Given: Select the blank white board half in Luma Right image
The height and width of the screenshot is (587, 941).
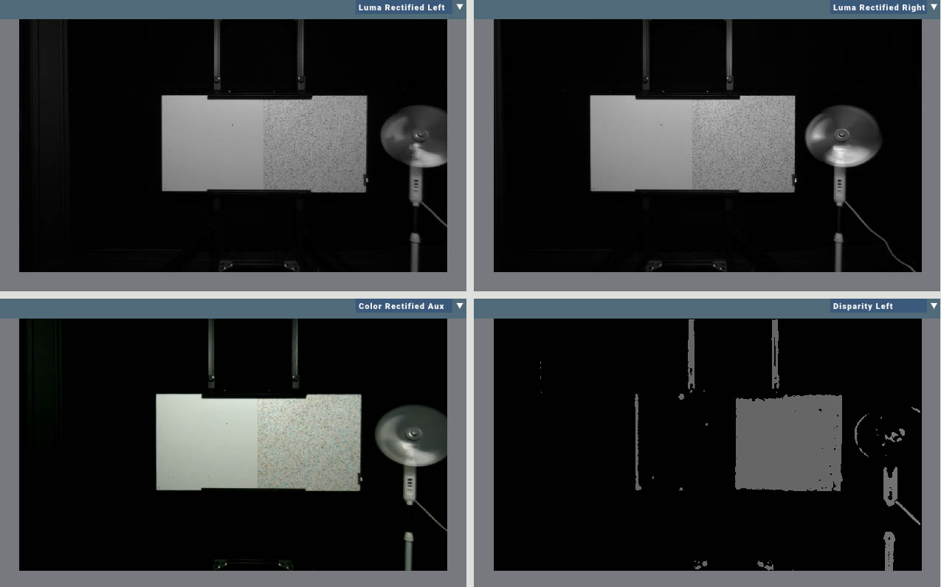Looking at the screenshot, I should 641,143.
